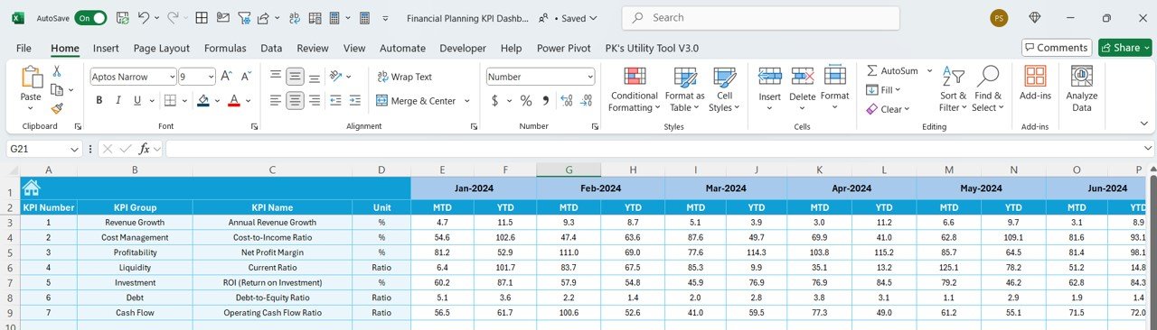Open Conditional Formatting menu

[x=634, y=89]
